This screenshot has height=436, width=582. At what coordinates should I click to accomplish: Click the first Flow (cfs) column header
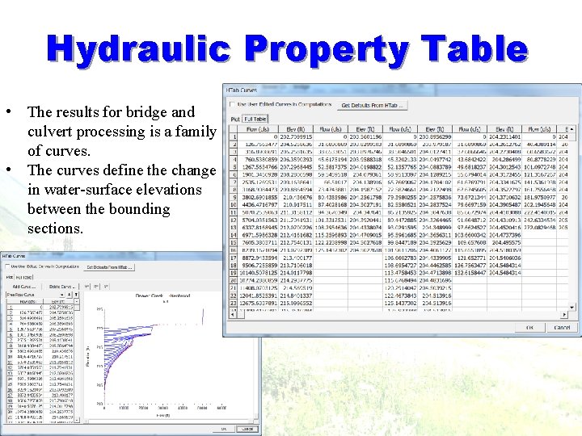click(x=258, y=129)
